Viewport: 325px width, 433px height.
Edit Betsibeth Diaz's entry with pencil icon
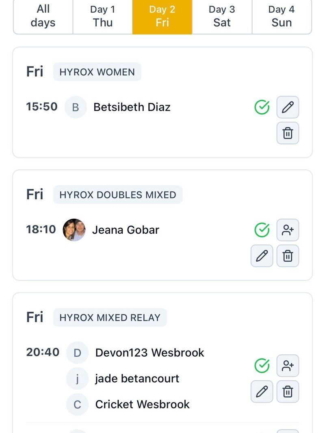(x=288, y=107)
